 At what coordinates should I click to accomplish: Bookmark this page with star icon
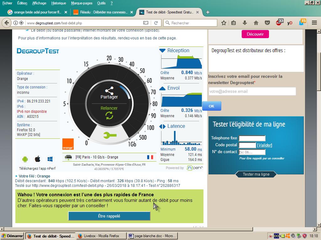coord(224,23)
